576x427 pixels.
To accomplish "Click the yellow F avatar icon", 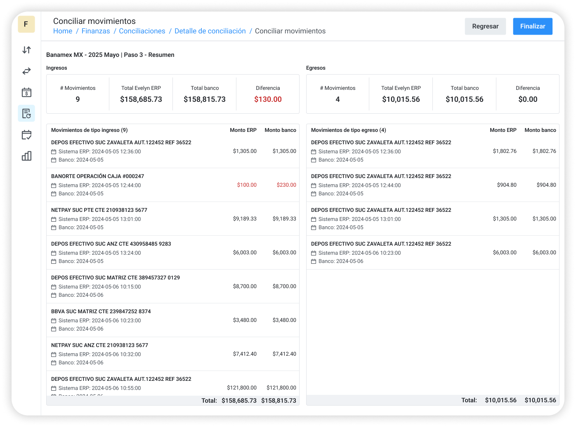I will pos(26,24).
